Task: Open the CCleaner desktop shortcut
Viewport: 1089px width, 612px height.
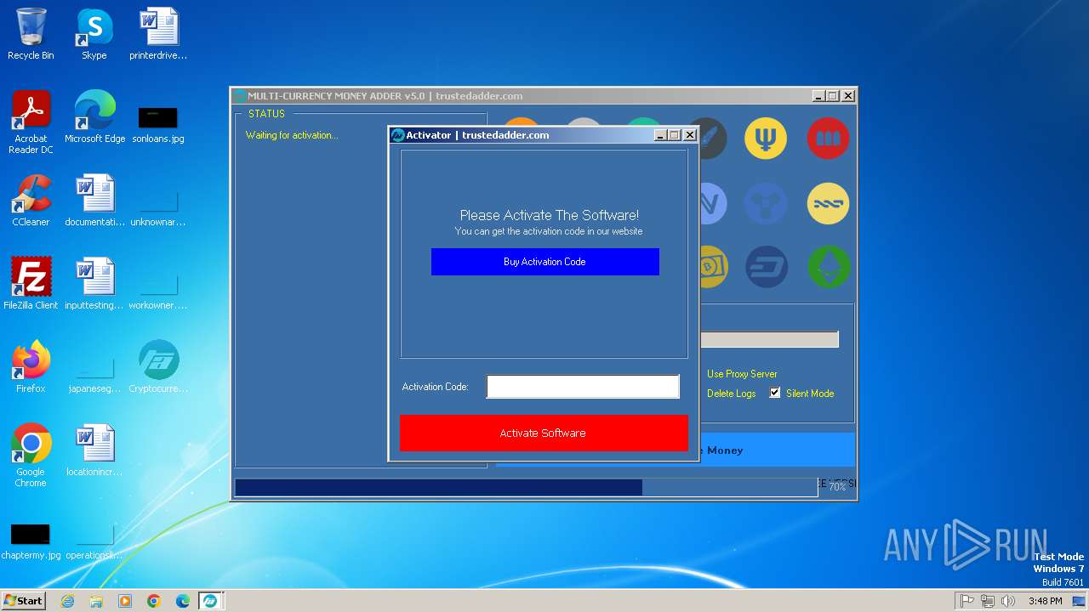Action: tap(31, 201)
